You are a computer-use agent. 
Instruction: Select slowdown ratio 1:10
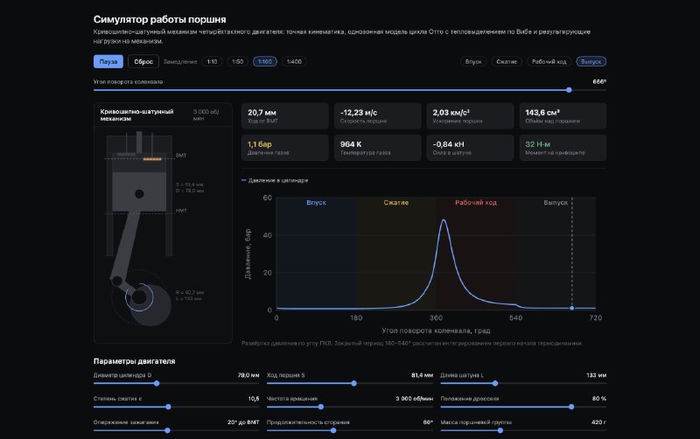click(212, 61)
